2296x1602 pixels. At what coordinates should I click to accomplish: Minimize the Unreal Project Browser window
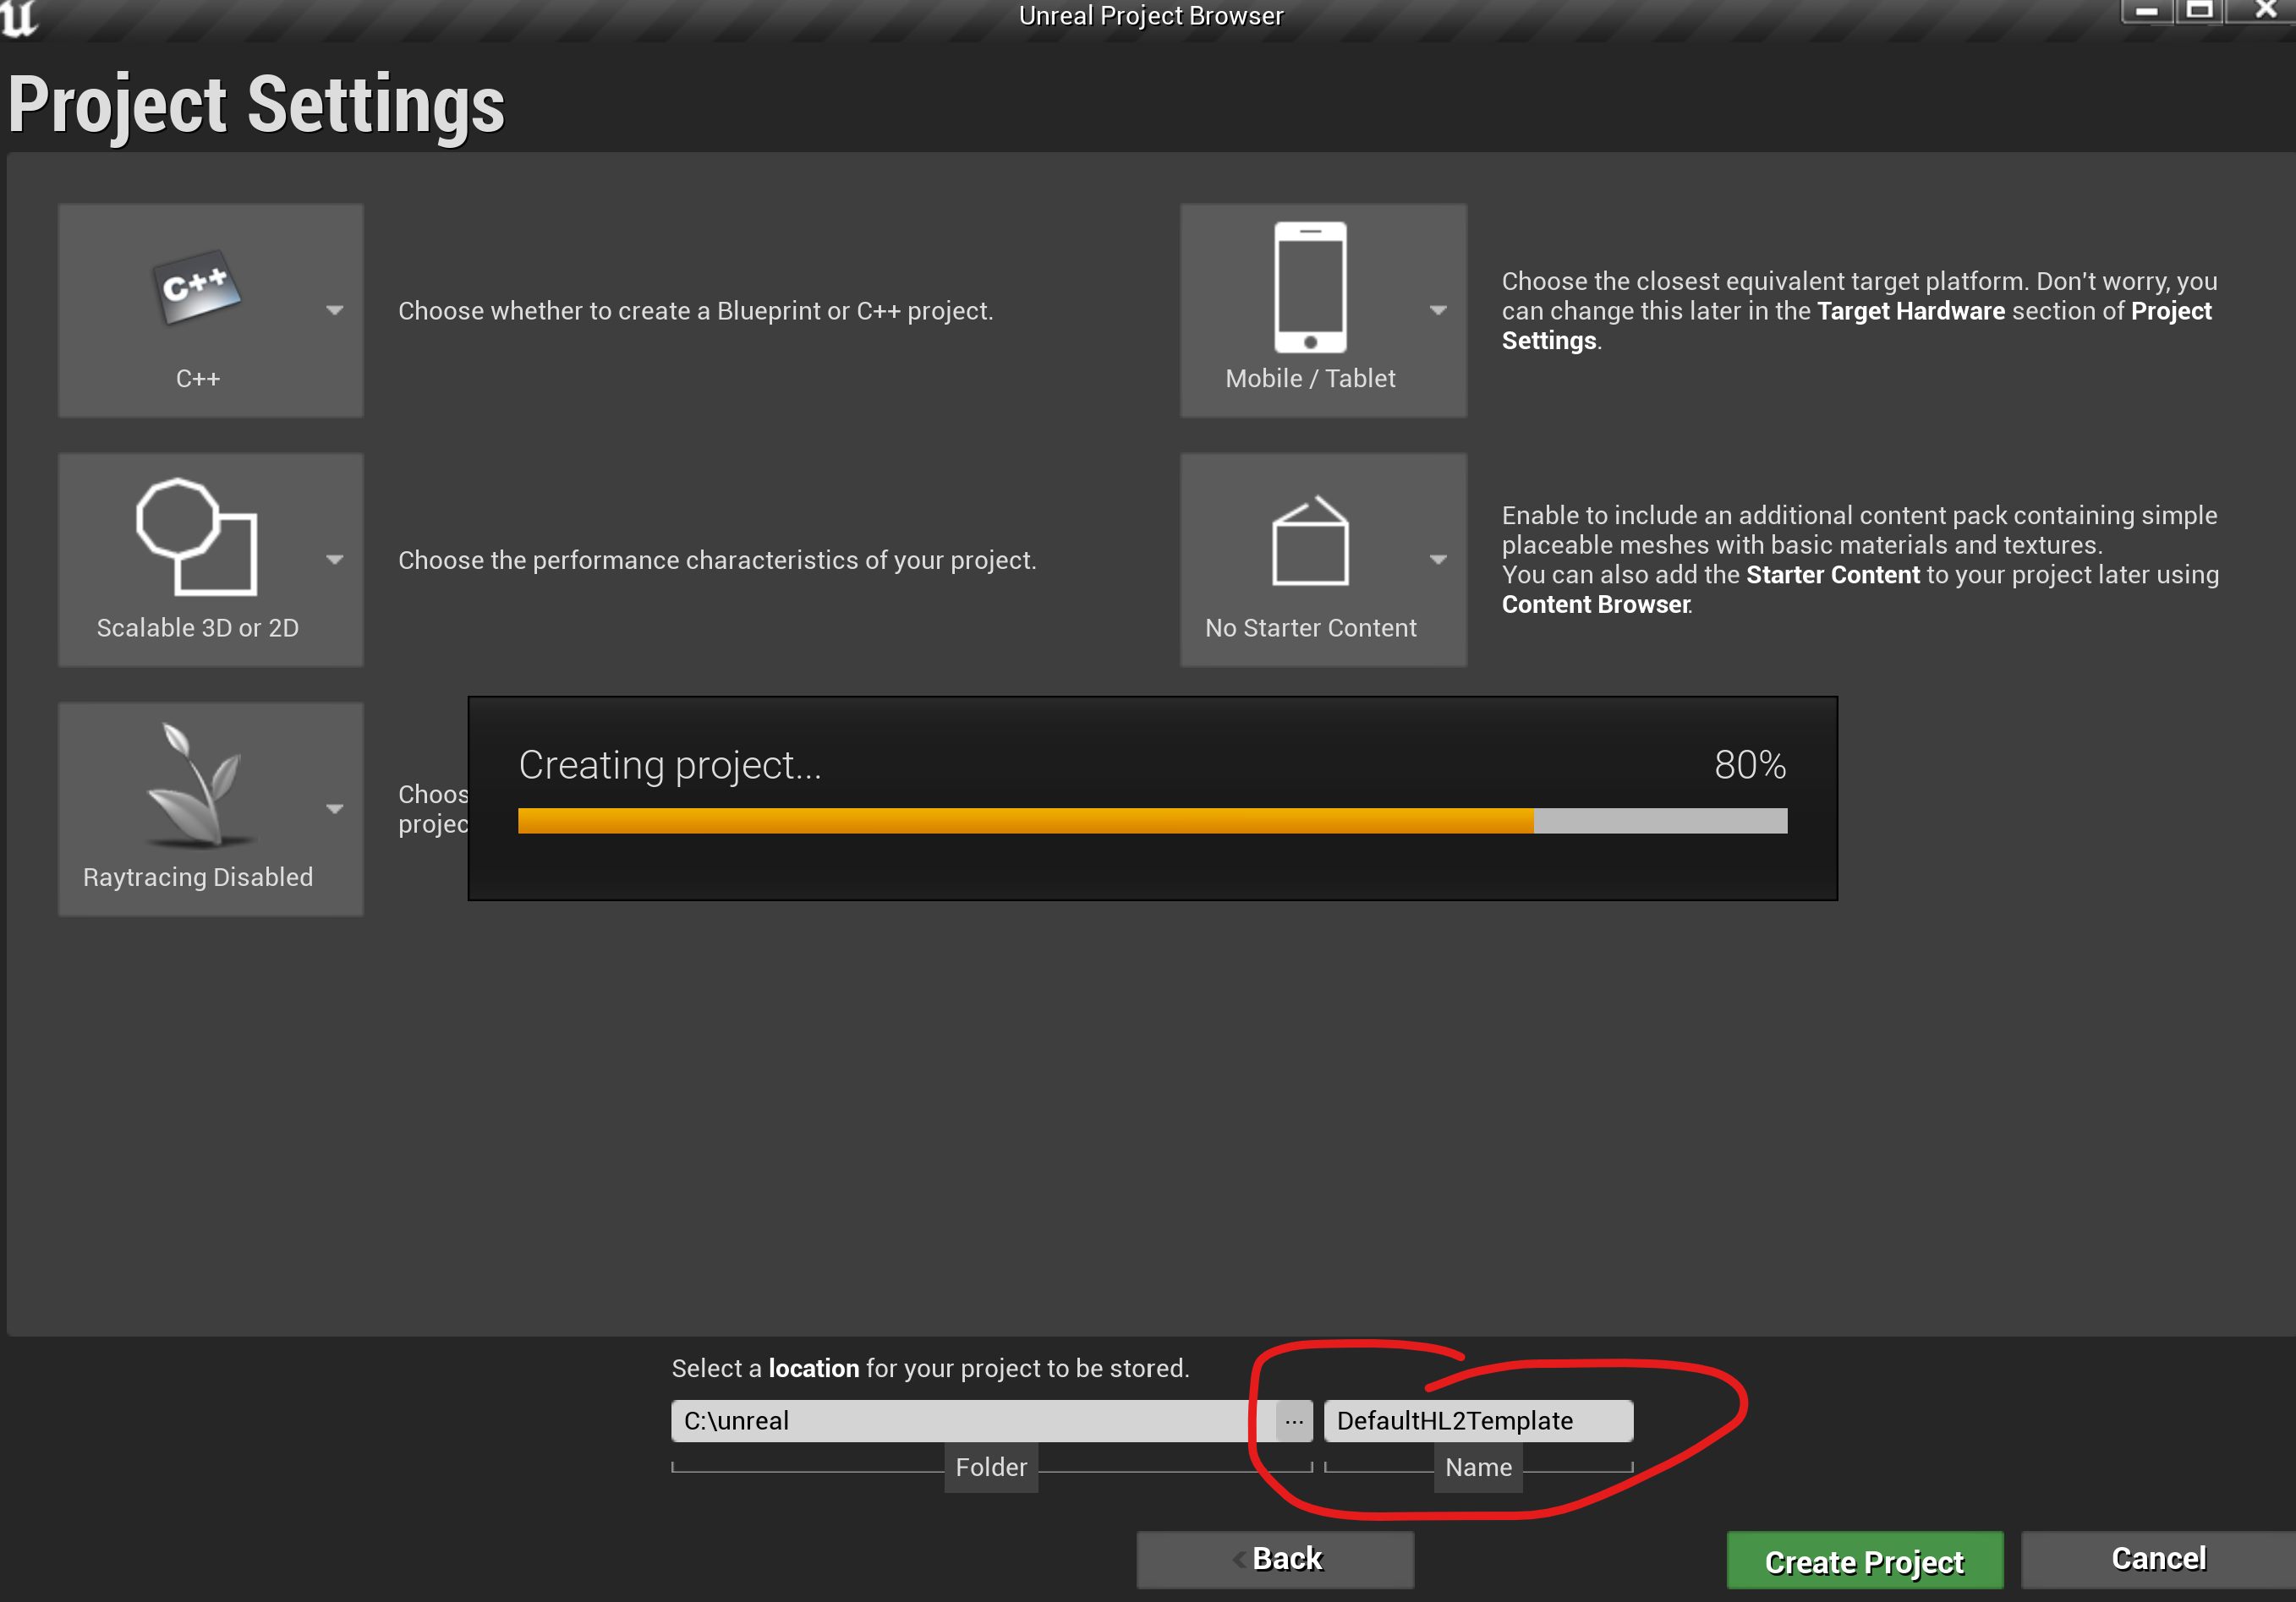[2146, 11]
